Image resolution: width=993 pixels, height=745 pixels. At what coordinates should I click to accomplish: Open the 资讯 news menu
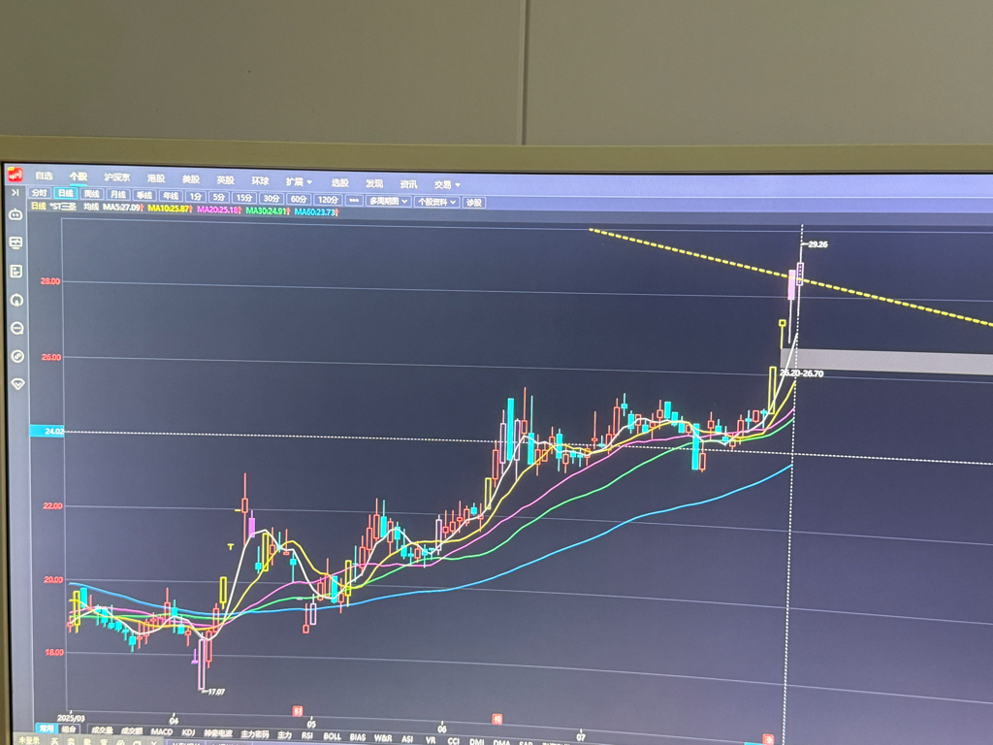[x=408, y=183]
